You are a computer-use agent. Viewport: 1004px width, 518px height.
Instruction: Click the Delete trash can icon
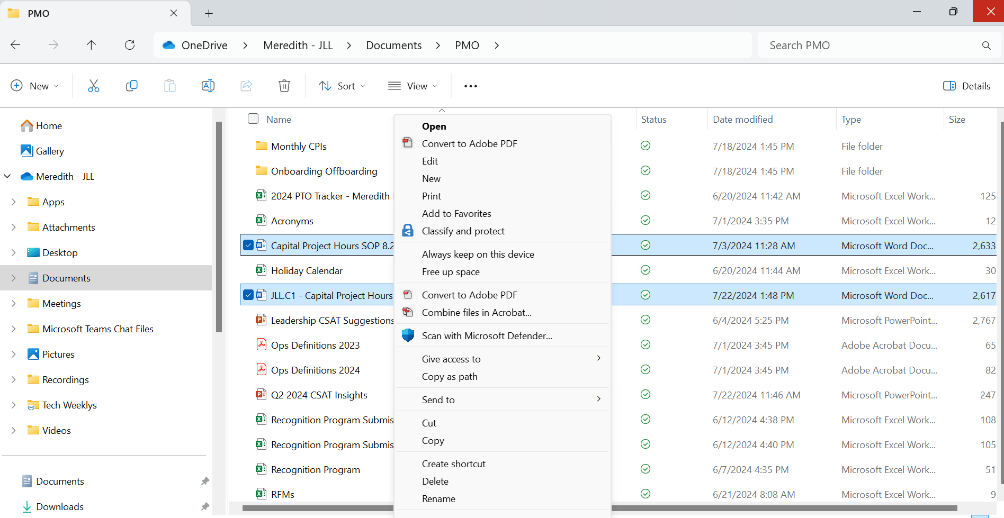click(284, 86)
